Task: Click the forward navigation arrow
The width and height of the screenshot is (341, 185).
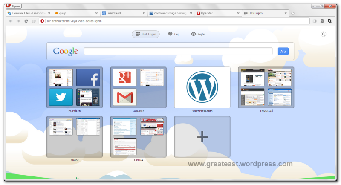Action: (18, 21)
